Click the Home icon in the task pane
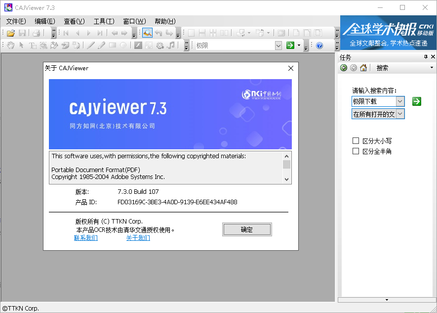Screen dimensions: 437x313 click(x=363, y=68)
